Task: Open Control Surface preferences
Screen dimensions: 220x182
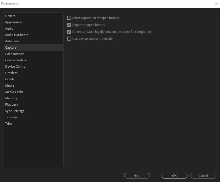Action: (33, 60)
